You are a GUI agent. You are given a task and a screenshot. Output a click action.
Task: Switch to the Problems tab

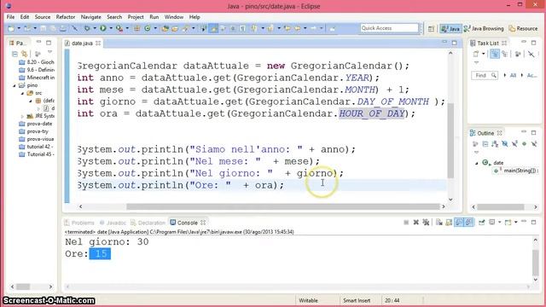click(79, 223)
